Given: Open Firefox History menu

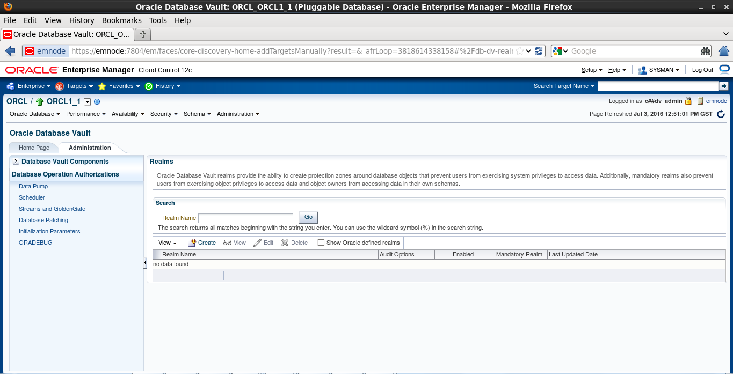Looking at the screenshot, I should (82, 20).
